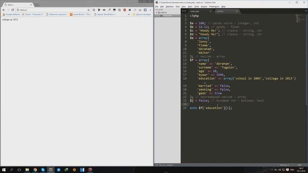The height and width of the screenshot is (173, 308).
Task: Show hidden system tray icons
Action: (x=272, y=170)
